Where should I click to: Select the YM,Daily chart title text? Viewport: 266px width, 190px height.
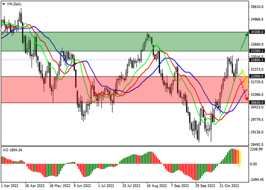point(14,4)
